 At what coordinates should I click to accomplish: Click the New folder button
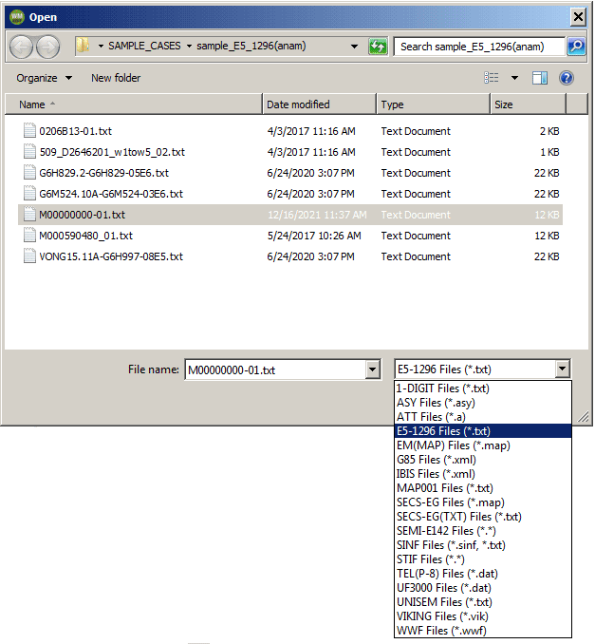coord(116,78)
